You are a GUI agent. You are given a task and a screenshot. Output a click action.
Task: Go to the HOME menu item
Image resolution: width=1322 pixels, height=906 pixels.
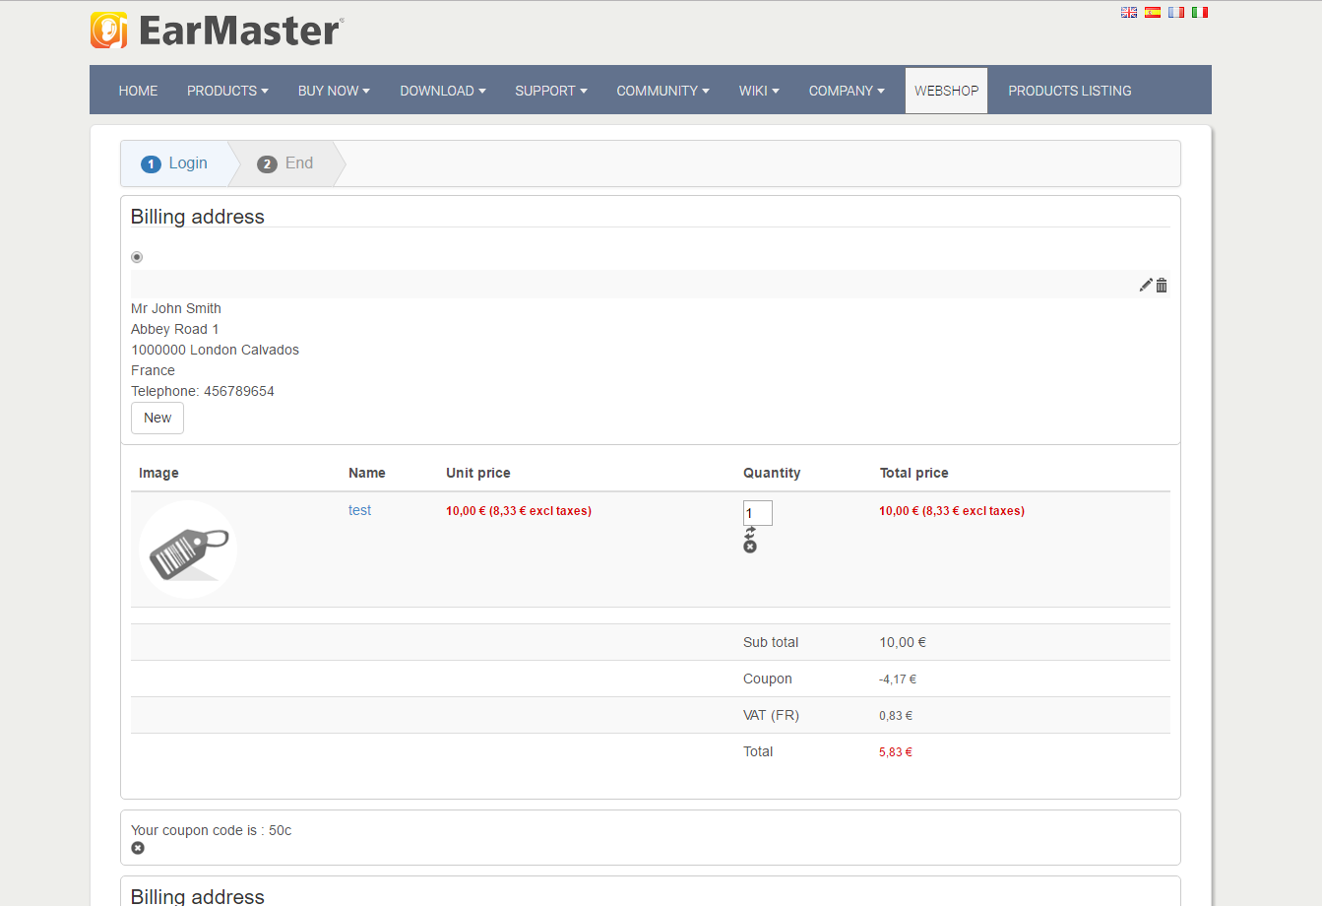(138, 91)
